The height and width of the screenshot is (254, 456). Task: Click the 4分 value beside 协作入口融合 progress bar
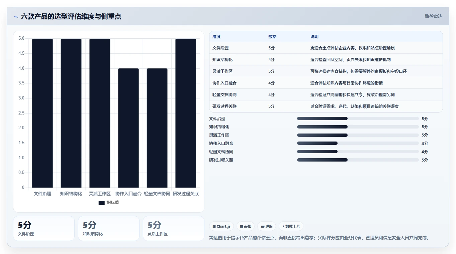[x=425, y=144]
